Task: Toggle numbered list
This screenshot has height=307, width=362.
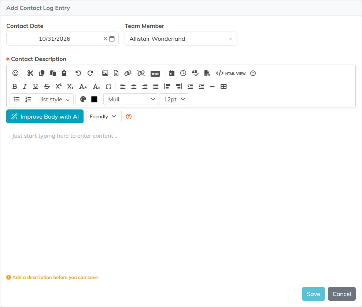Action: coord(29,99)
